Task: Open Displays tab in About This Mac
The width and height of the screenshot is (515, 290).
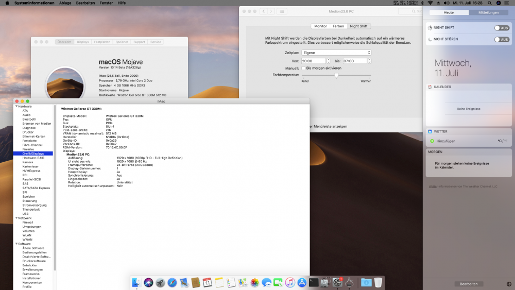Action: click(83, 42)
